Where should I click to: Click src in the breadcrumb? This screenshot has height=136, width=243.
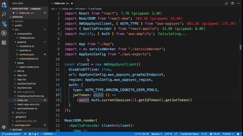53,9
